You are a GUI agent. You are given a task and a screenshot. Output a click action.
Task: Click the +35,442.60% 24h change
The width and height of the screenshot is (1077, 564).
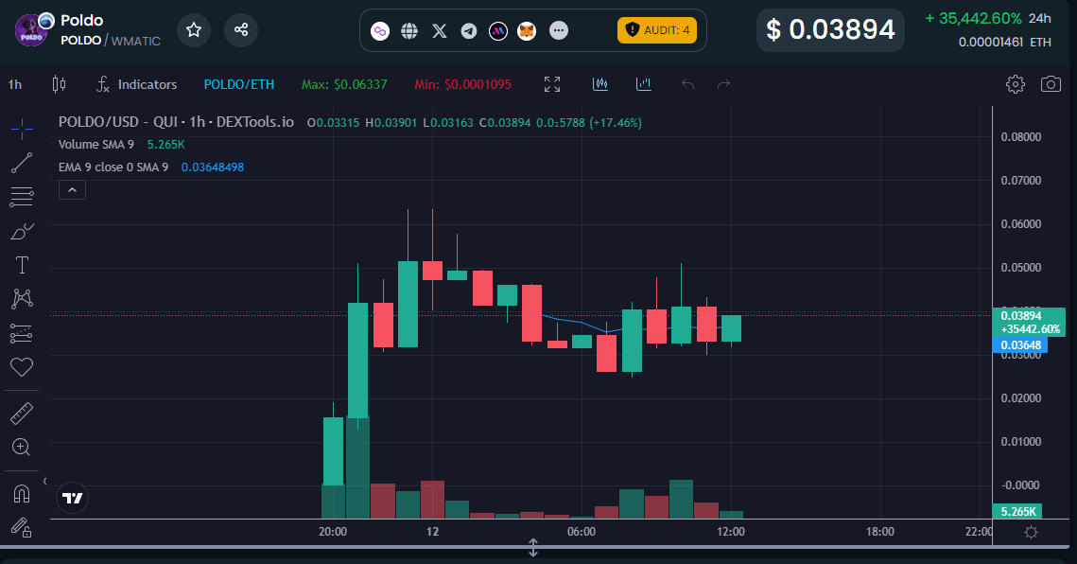[973, 19]
